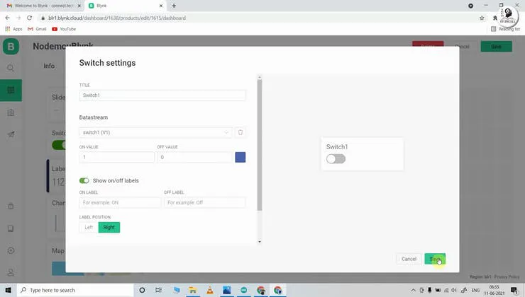The image size is (525, 297).
Task: Toggle Show on/off labels switch
Action: click(x=84, y=180)
